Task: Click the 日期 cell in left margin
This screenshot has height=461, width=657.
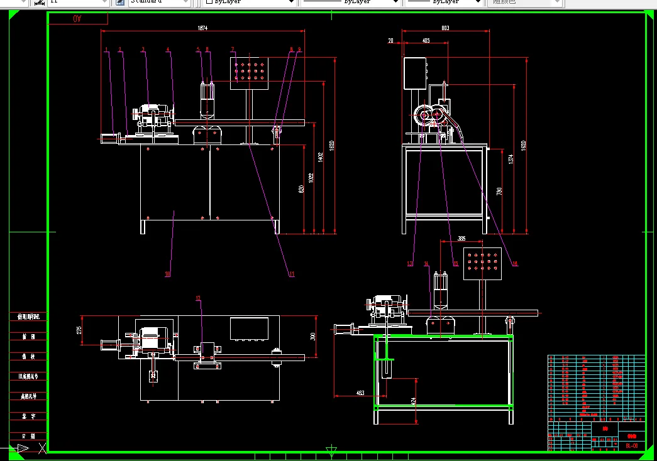Action: coord(28,436)
